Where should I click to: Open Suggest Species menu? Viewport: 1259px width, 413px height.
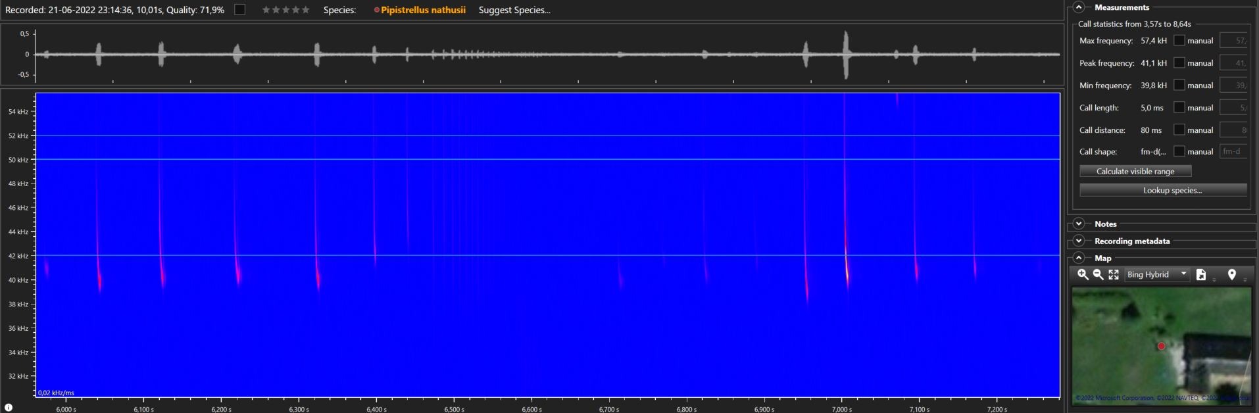pos(514,10)
